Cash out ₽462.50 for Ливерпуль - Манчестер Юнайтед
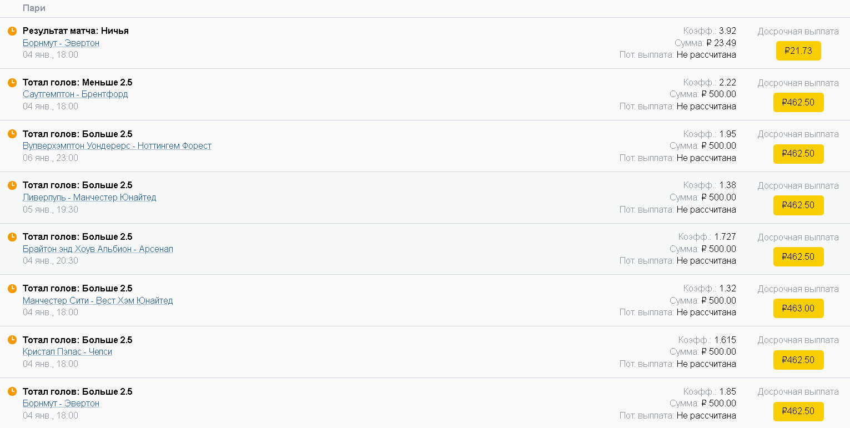Viewport: 850px width, 428px height. coord(798,205)
